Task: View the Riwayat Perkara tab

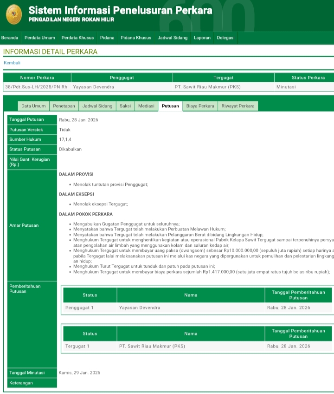Action: pyautogui.click(x=238, y=106)
